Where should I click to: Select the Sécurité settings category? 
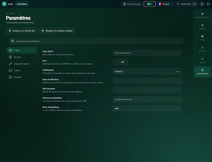point(22,57)
